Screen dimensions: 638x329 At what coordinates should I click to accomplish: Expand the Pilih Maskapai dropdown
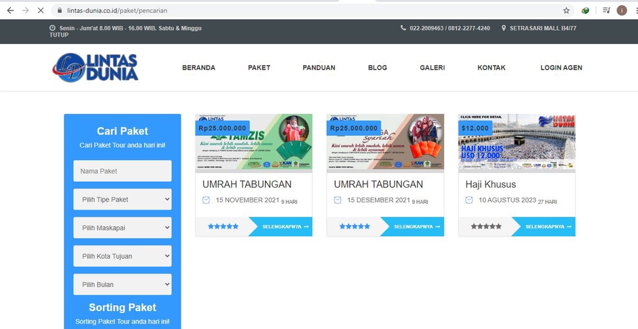[122, 228]
